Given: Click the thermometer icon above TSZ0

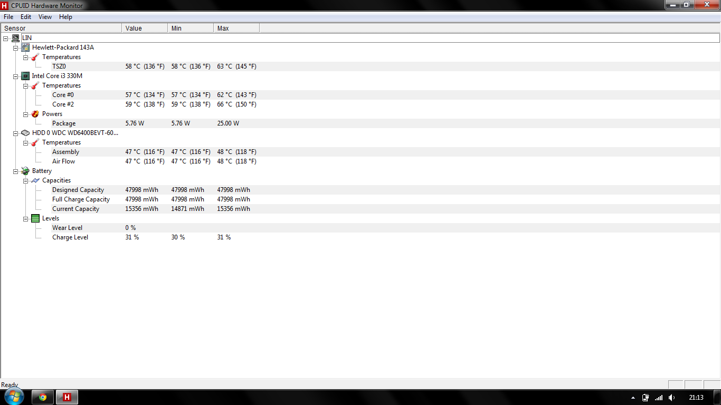Looking at the screenshot, I should tap(35, 57).
